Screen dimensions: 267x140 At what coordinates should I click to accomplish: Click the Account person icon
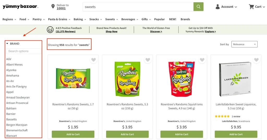[x=218, y=7]
